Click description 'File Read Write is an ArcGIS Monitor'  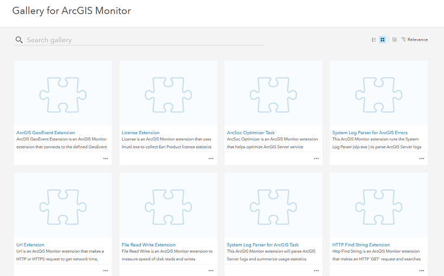(167, 255)
